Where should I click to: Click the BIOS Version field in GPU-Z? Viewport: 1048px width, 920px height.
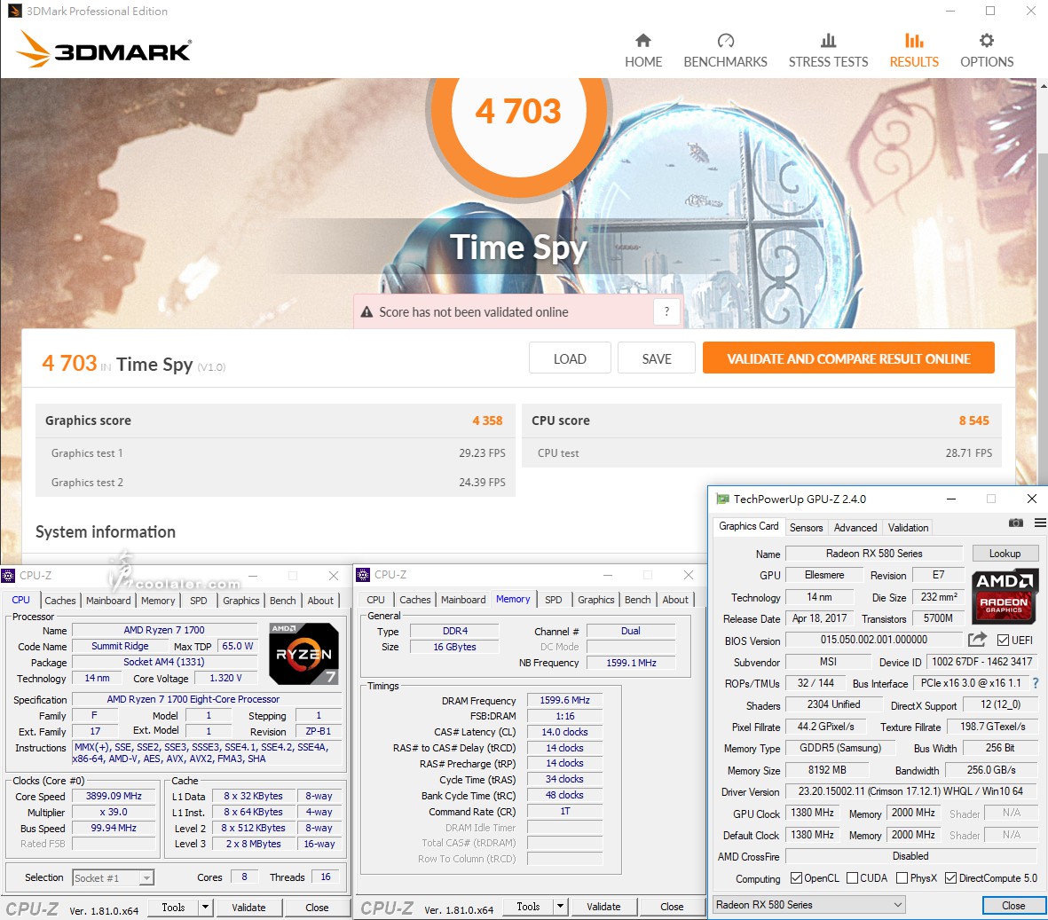[x=873, y=640]
